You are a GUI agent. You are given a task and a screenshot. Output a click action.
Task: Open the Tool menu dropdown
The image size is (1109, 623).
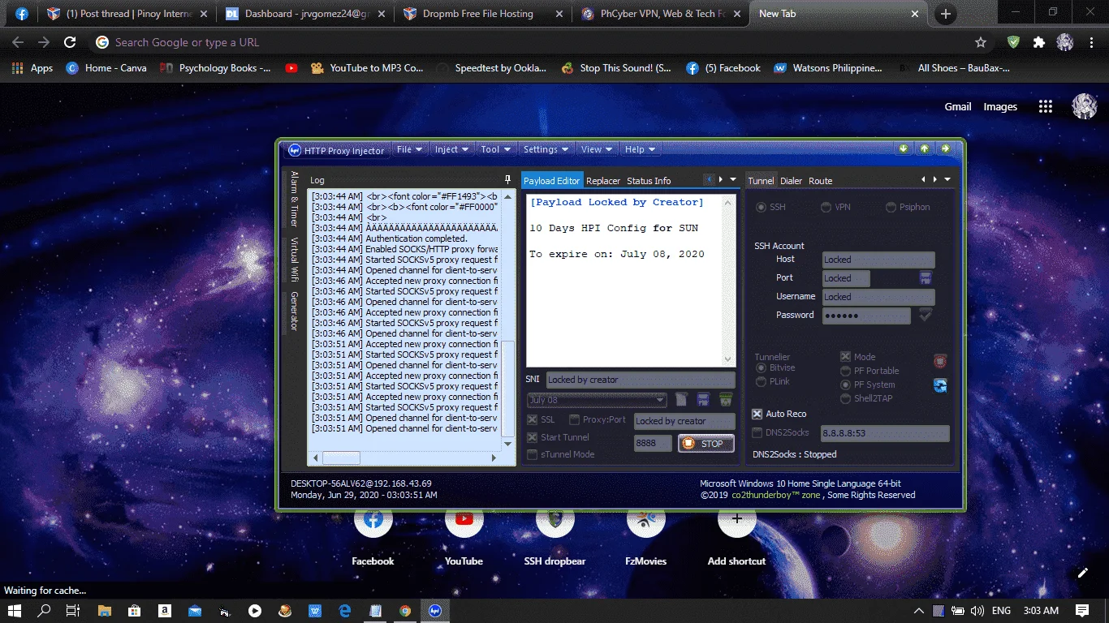click(495, 149)
